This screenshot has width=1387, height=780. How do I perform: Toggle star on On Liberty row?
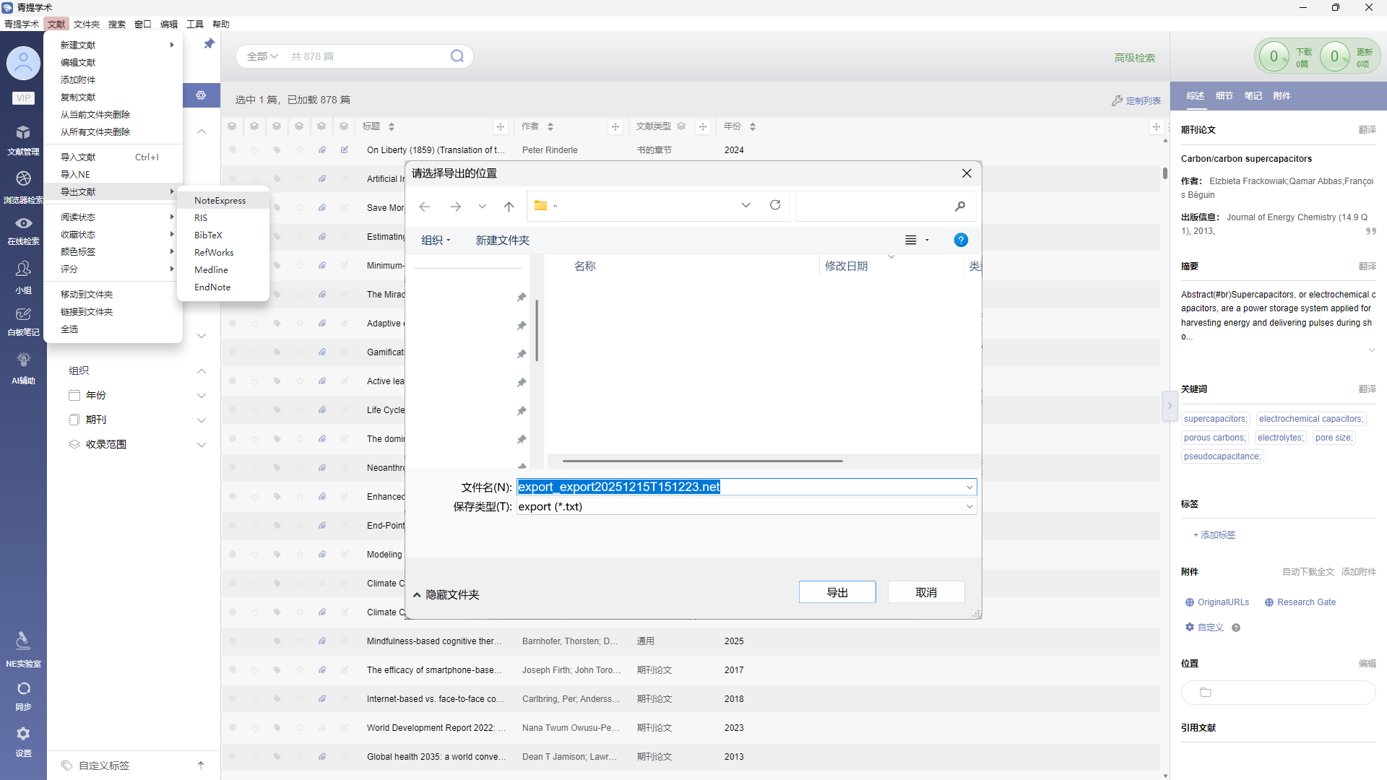pyautogui.click(x=300, y=150)
